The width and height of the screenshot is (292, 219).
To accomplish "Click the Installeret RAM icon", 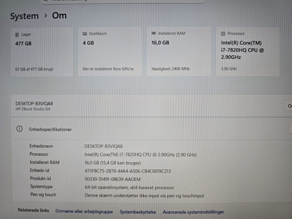I will [154, 33].
